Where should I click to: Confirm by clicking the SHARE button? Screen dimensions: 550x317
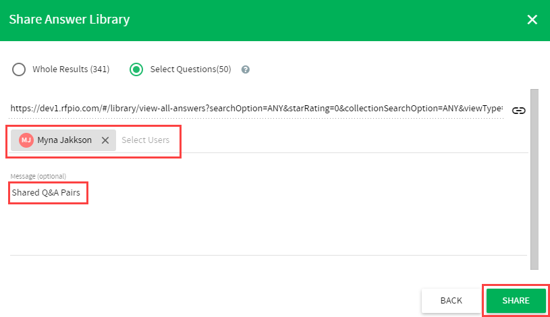[x=516, y=301]
